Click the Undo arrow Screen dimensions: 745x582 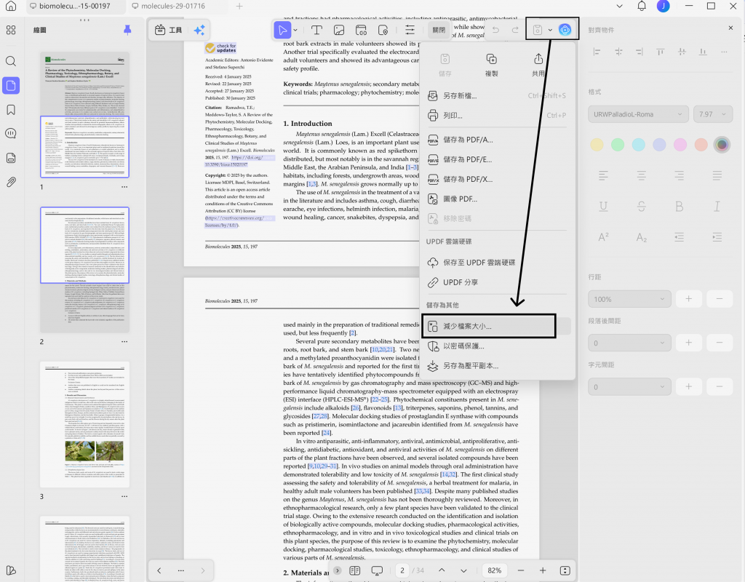(x=495, y=30)
